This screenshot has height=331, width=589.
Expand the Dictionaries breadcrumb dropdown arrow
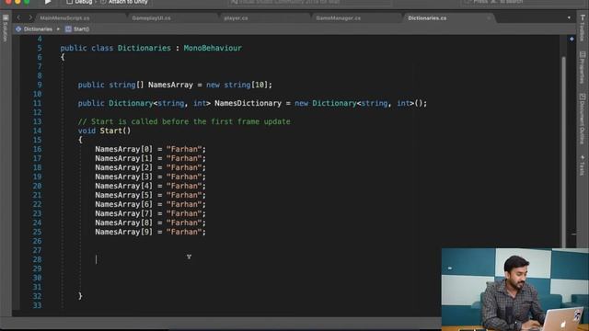58,29
